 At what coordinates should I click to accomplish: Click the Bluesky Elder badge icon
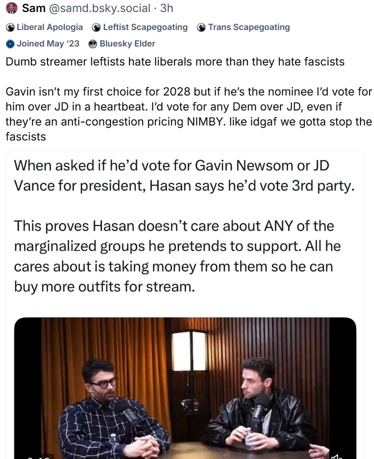[x=93, y=44]
